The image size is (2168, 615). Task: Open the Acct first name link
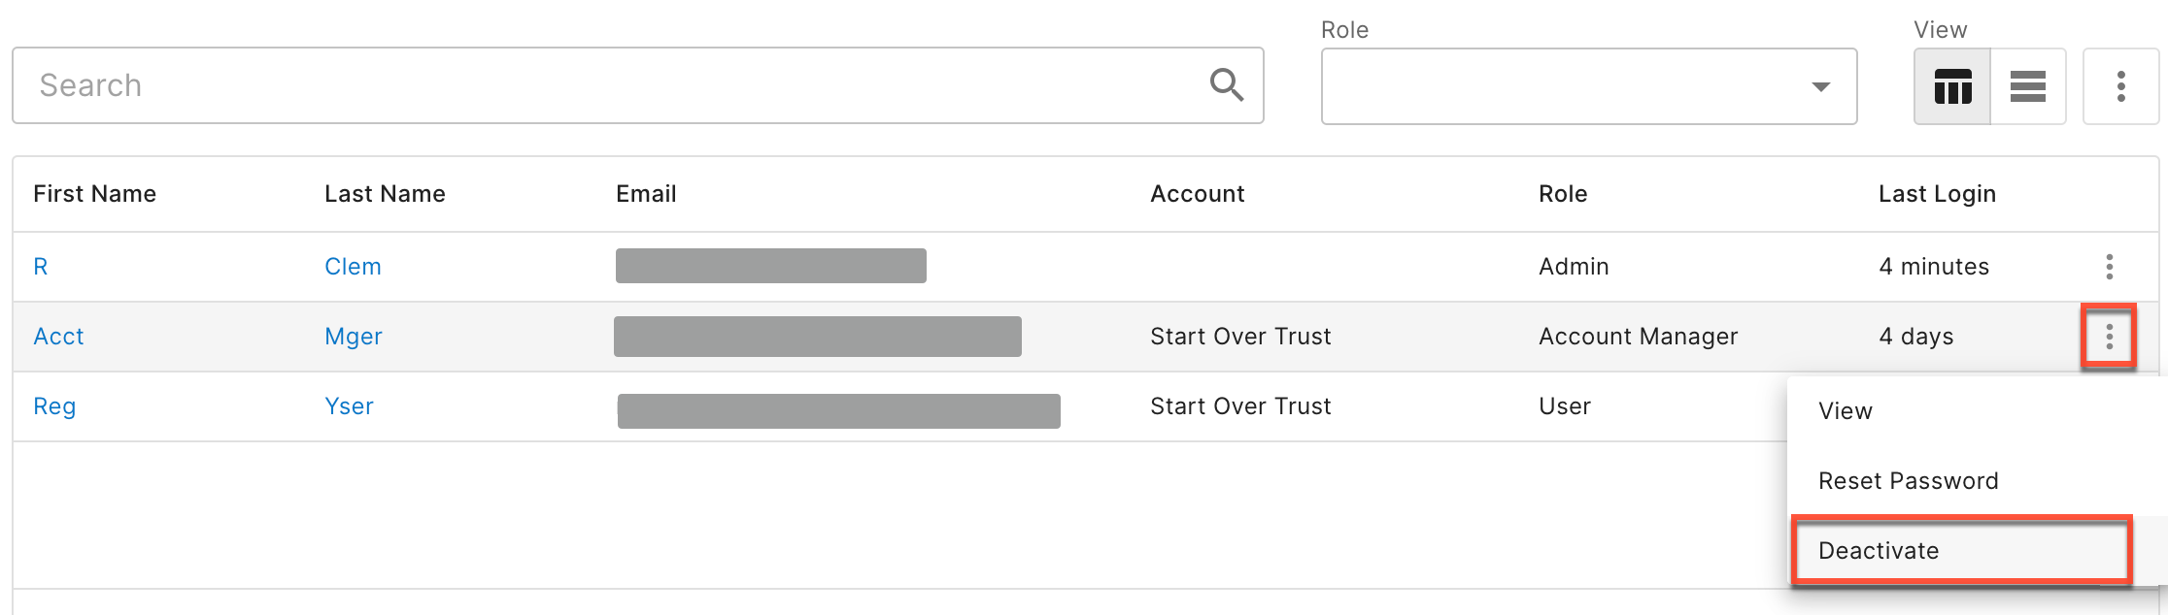click(x=58, y=337)
